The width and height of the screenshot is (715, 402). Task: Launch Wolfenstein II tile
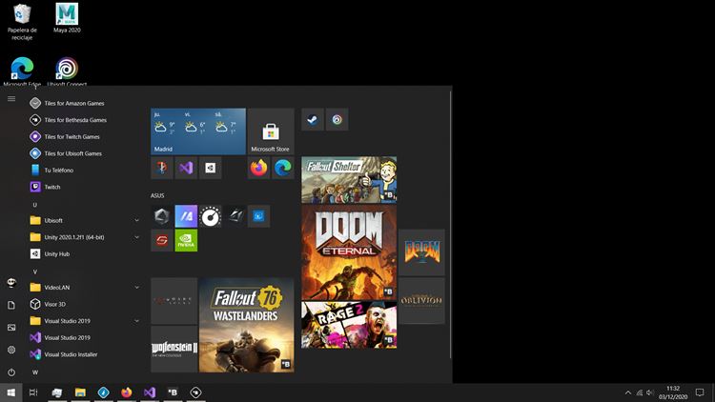coord(174,349)
